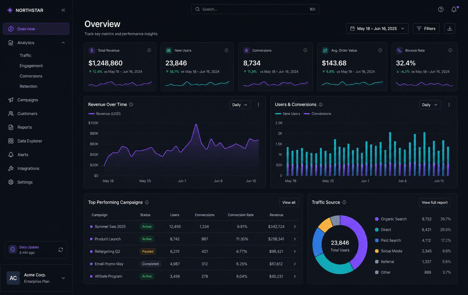Viewport: 468px width, 295px height.
Task: Open Daily dropdown in Revenue Over Time
Action: [240, 105]
